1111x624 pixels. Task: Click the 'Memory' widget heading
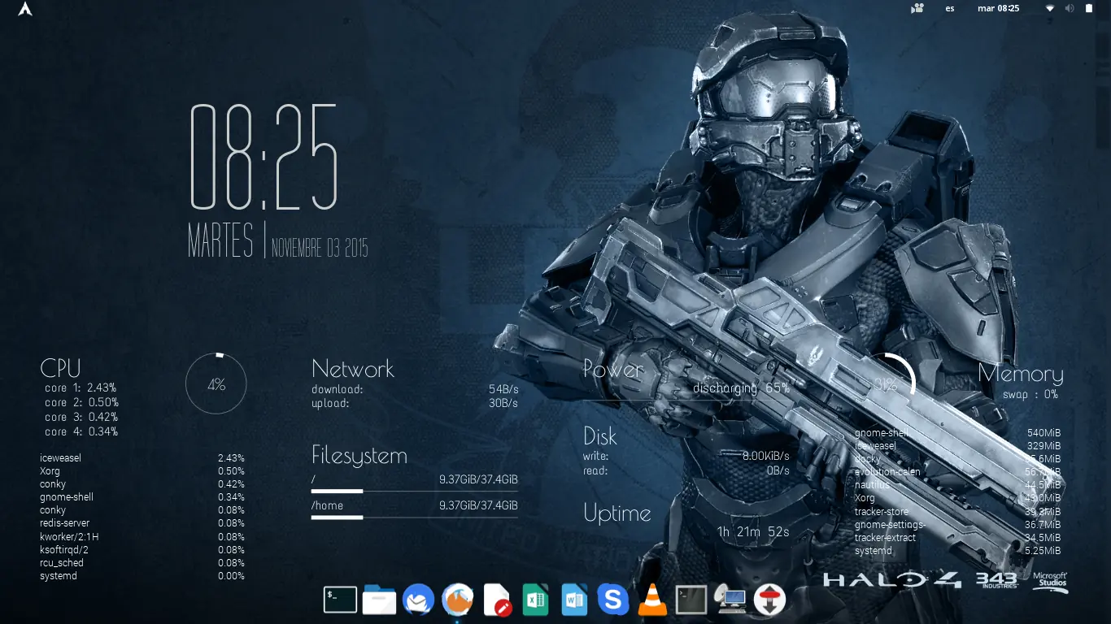(1021, 374)
